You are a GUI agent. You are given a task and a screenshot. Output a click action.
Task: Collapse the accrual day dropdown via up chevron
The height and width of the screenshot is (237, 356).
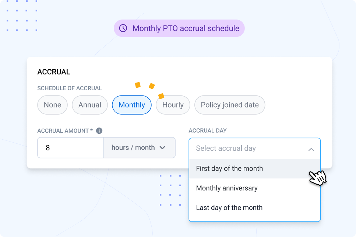point(311,149)
